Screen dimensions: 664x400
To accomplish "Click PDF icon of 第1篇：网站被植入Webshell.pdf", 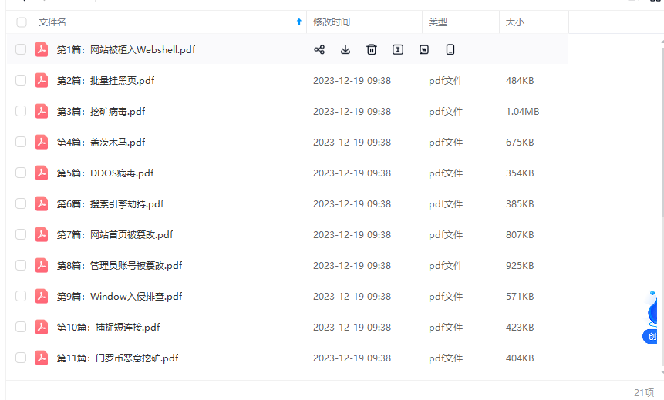I will (42, 49).
